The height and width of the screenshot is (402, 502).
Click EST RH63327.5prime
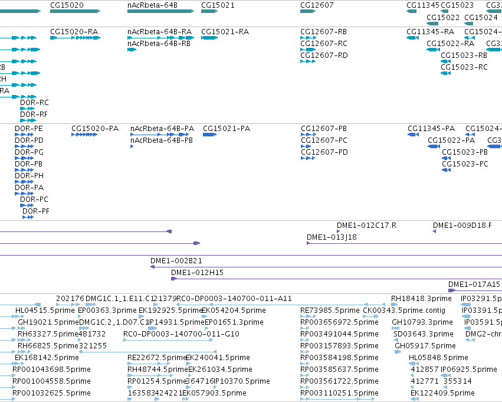pos(48,334)
